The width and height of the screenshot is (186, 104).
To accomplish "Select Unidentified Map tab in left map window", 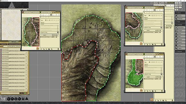I will (x=46, y=12).
